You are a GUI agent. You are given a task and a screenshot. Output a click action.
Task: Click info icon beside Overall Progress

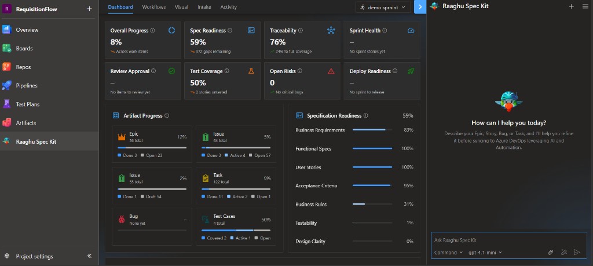152,30
